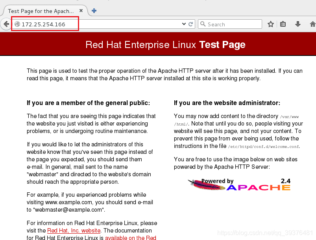The image size is (316, 240).
Task: Open the downloads arrow icon
Action: (x=298, y=24)
